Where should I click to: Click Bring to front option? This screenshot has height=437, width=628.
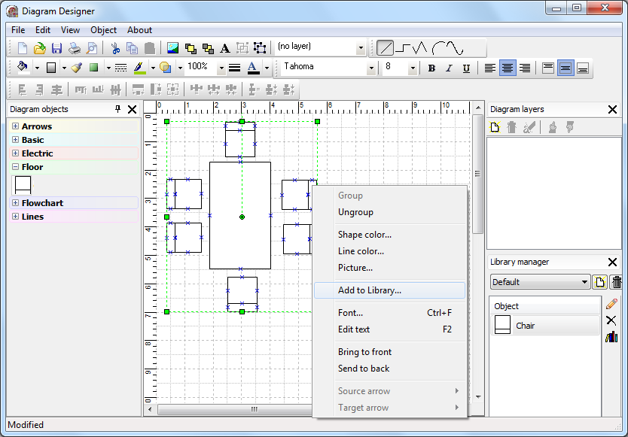364,352
